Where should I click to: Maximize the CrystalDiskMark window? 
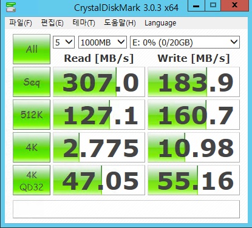coord(213,5)
